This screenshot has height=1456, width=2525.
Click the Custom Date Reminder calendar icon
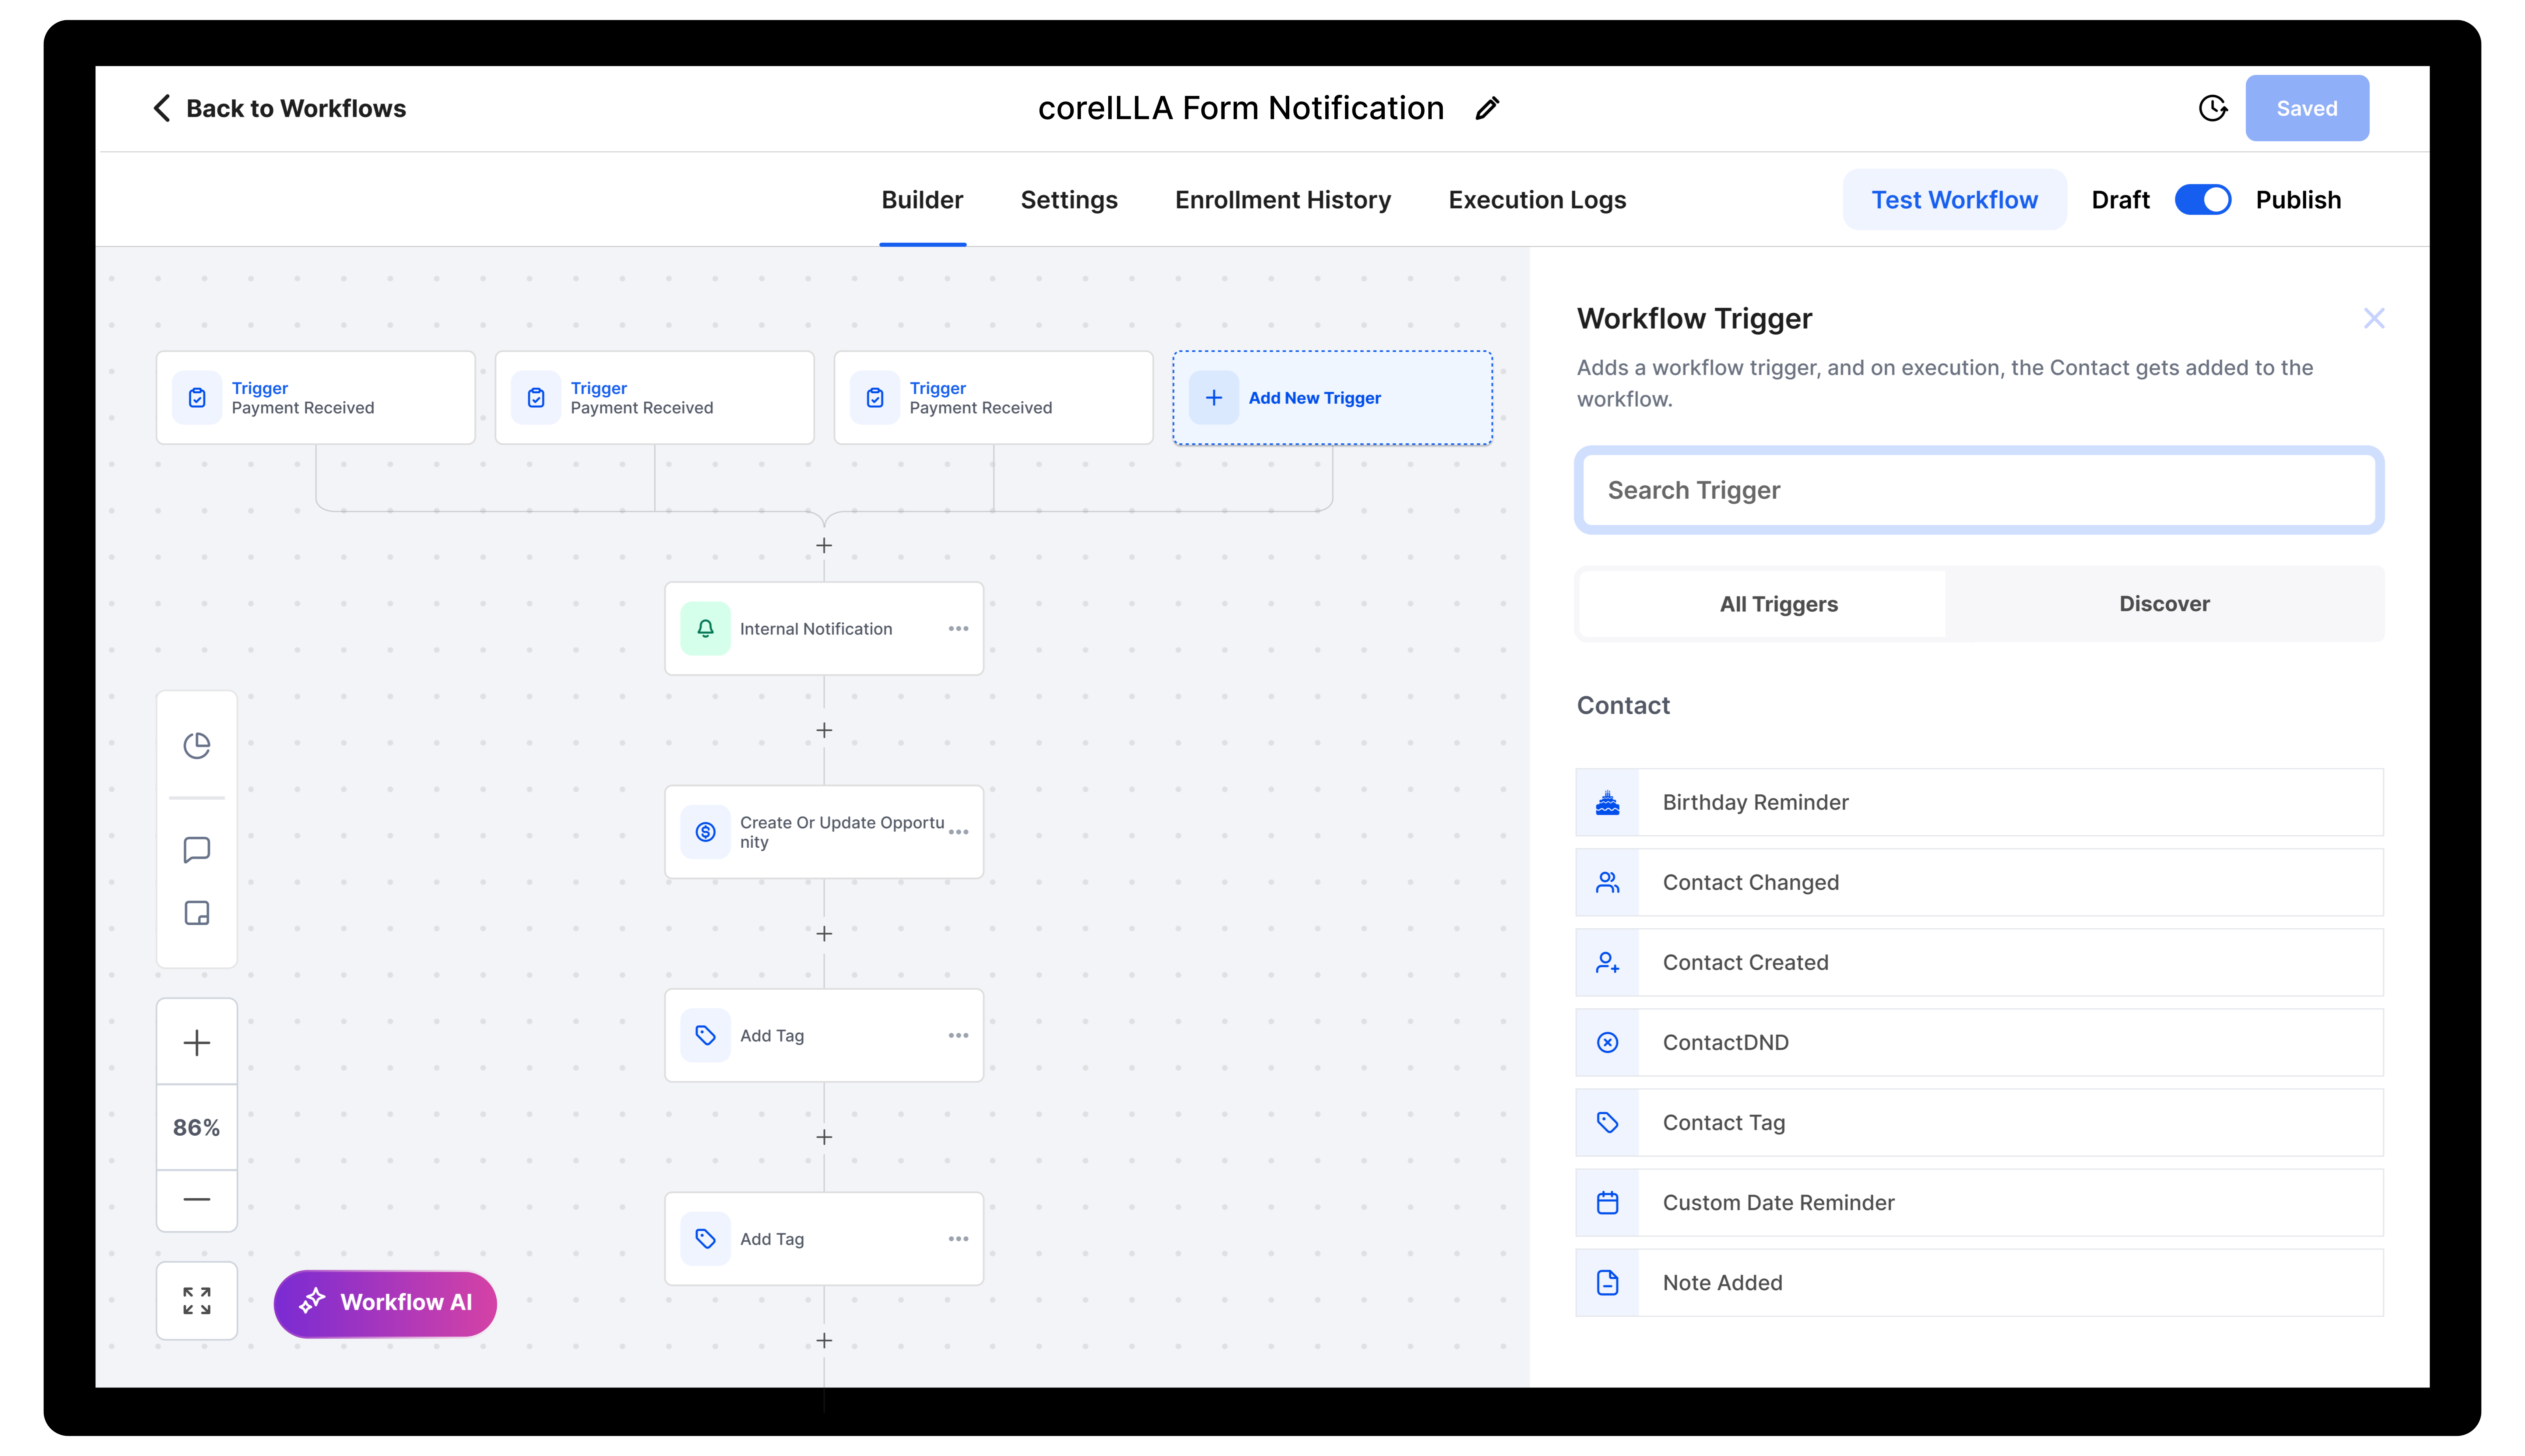1607,1203
